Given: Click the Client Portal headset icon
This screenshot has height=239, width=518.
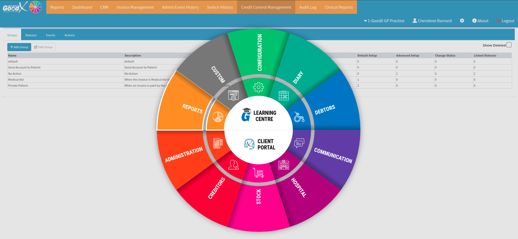Looking at the screenshot, I should 249,144.
